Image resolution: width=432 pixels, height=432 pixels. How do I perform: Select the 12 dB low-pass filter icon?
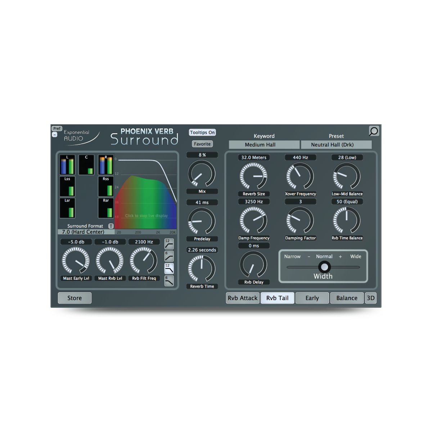click(169, 269)
